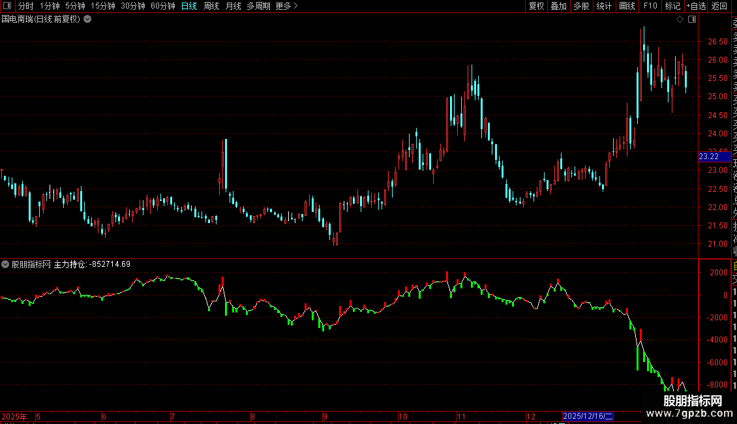
Task: Click the 25.00 price axis label
Action: pos(717,97)
